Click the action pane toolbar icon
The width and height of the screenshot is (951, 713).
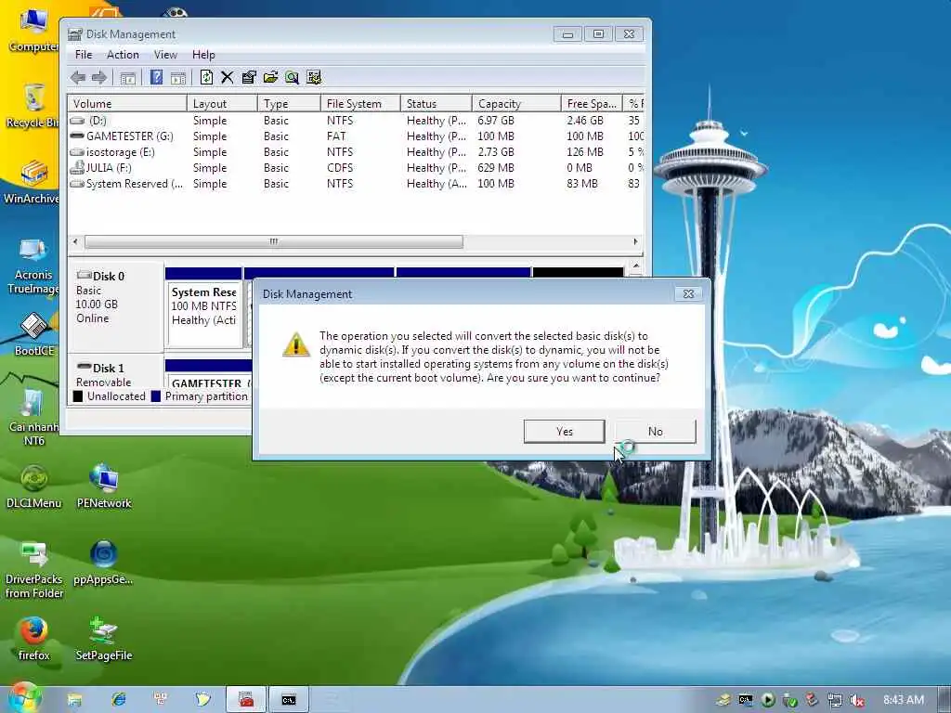coord(178,78)
